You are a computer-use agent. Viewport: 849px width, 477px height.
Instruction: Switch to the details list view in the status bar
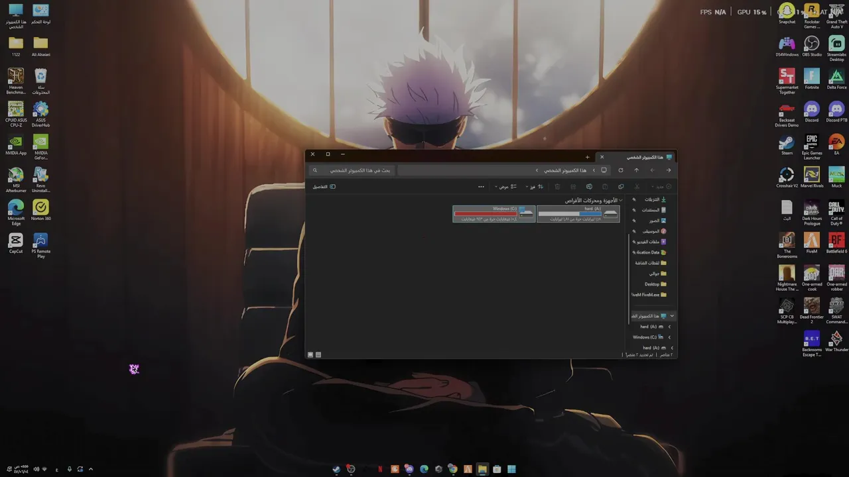(x=318, y=354)
